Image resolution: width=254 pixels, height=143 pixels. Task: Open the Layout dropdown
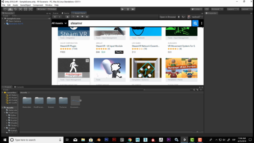point(247,9)
